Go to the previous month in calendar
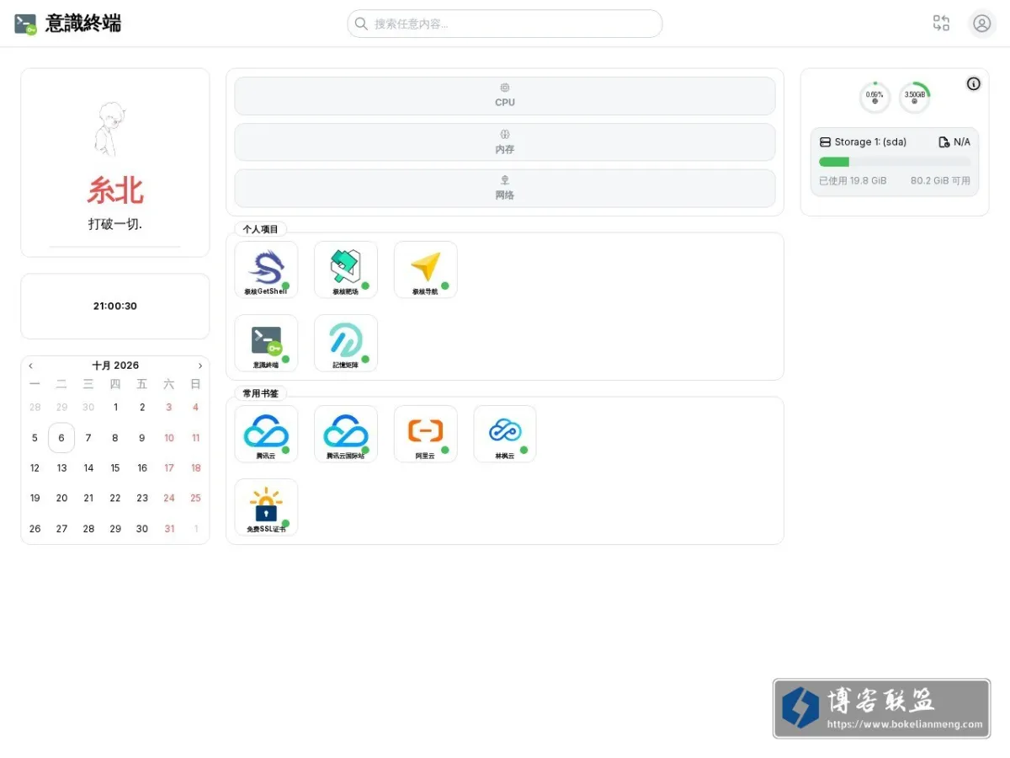The image size is (1010, 758). pyautogui.click(x=31, y=366)
